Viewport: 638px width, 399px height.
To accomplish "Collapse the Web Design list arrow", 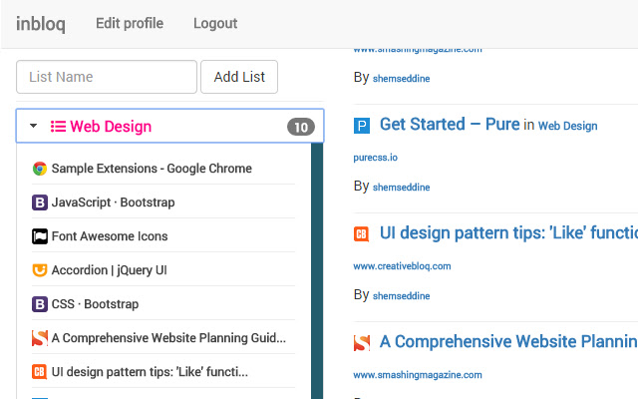I will point(33,126).
